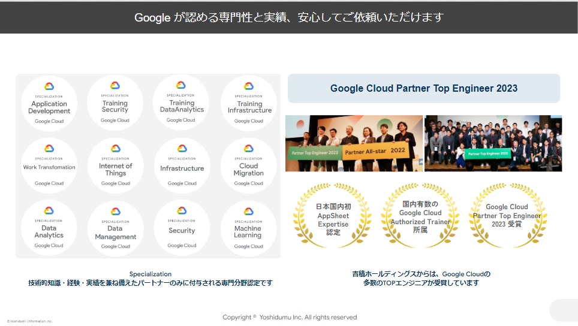Open the Partner All-star 2022 stage photo
The image size is (578, 326).
(354, 143)
